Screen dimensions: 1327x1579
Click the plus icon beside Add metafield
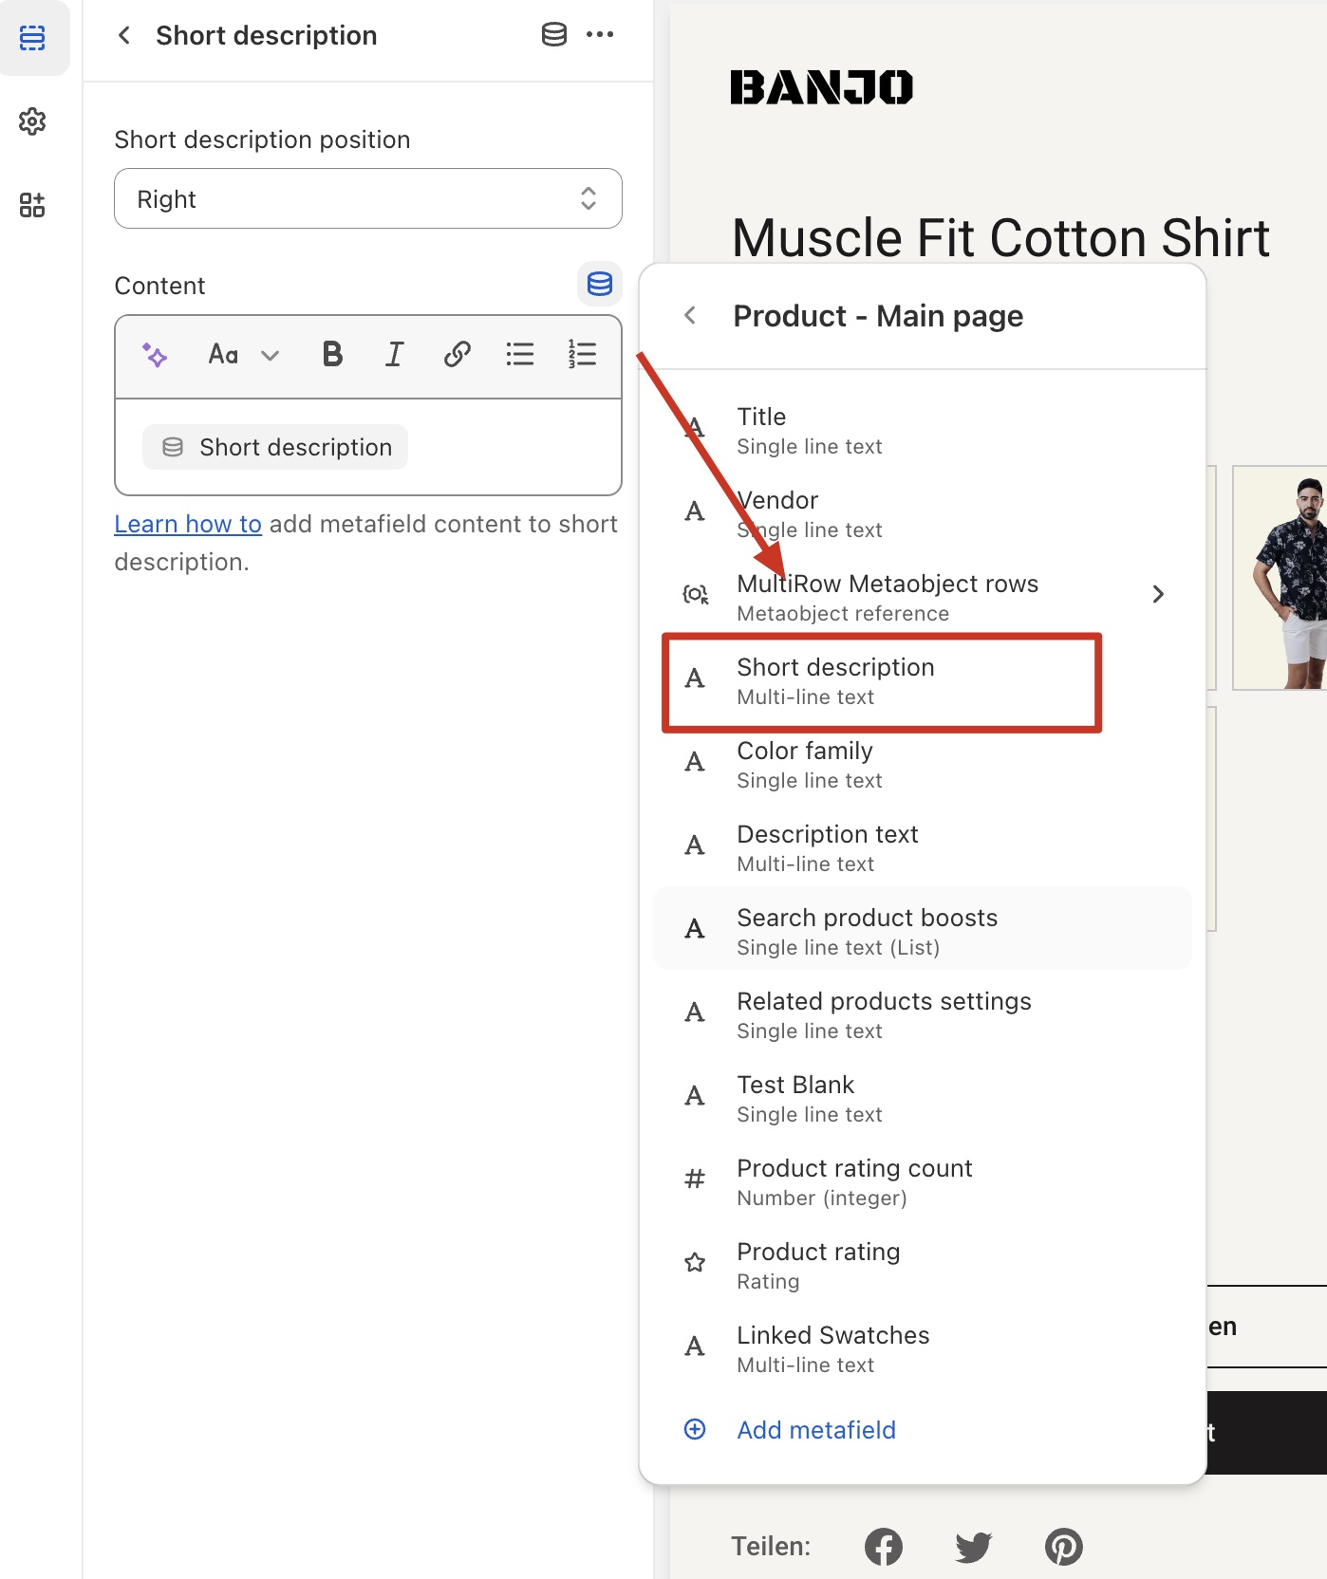click(x=695, y=1429)
